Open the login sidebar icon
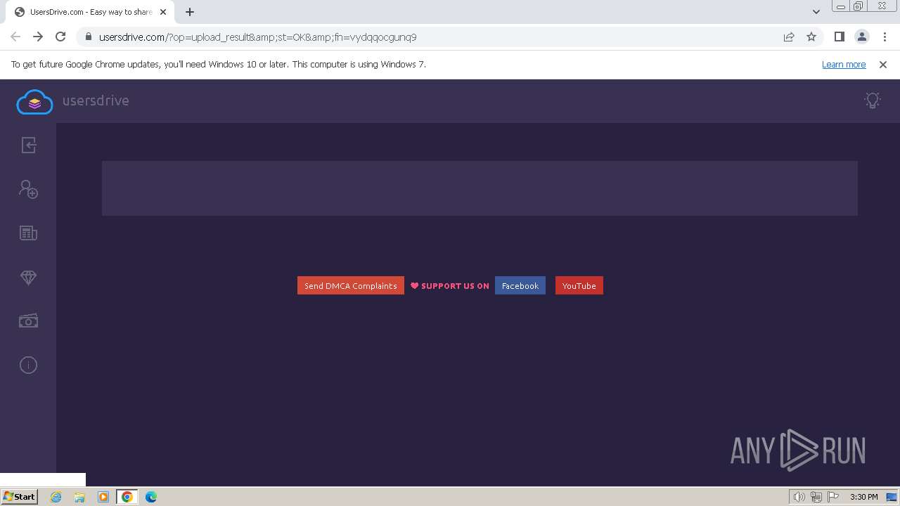900x506 pixels. [x=28, y=145]
